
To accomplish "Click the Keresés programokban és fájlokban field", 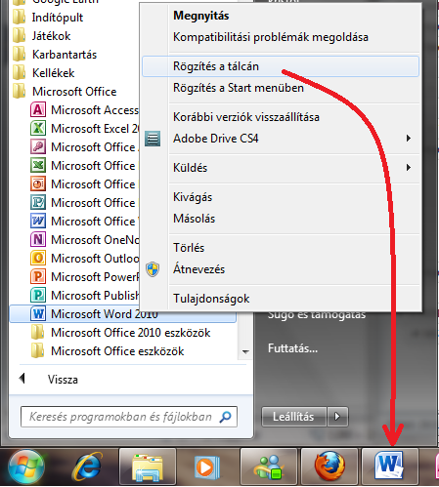I will coord(129,417).
